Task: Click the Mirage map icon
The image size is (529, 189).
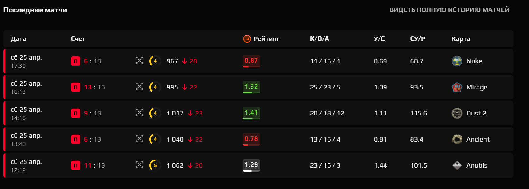Action: [x=457, y=87]
